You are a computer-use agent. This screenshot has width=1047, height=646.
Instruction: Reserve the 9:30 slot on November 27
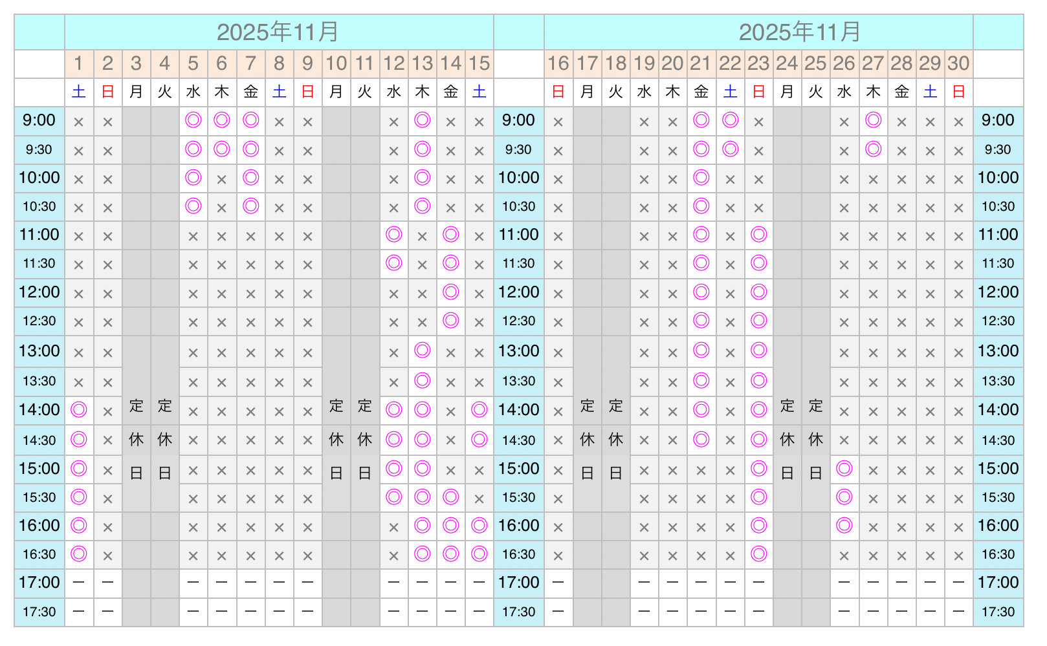(873, 149)
